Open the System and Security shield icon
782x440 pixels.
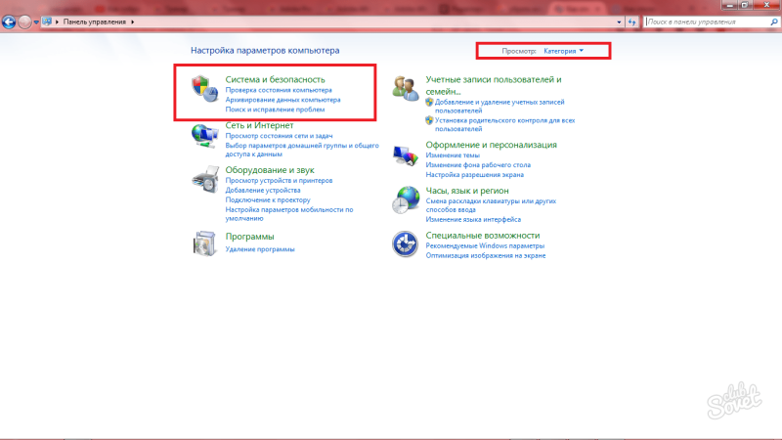[205, 88]
